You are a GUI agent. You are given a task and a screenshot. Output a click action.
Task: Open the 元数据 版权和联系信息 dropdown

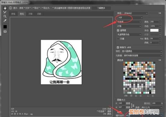point(143,56)
